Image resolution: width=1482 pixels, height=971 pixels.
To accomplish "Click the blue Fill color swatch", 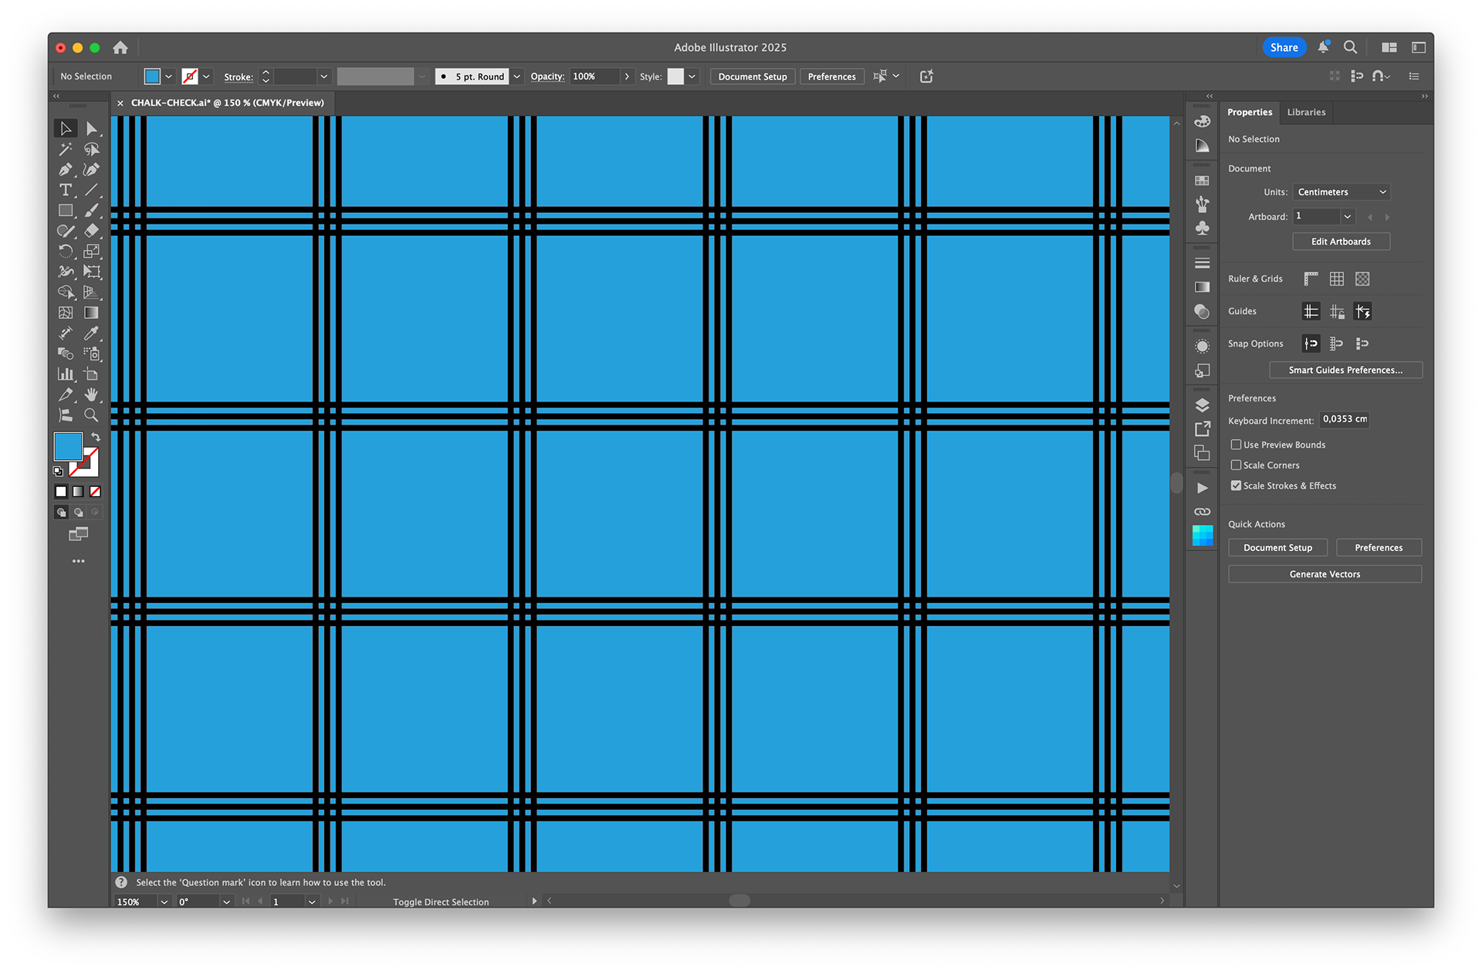I will [x=68, y=446].
